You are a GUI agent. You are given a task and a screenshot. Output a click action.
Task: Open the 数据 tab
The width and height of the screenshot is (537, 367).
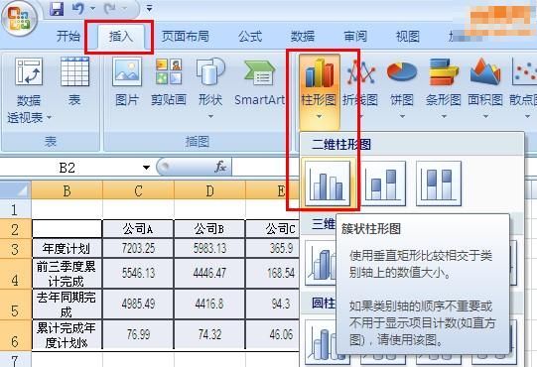tap(303, 36)
